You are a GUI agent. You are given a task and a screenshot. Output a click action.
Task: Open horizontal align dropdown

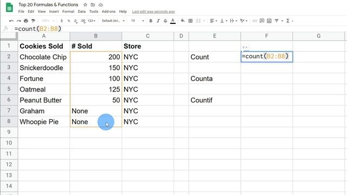pos(213,21)
